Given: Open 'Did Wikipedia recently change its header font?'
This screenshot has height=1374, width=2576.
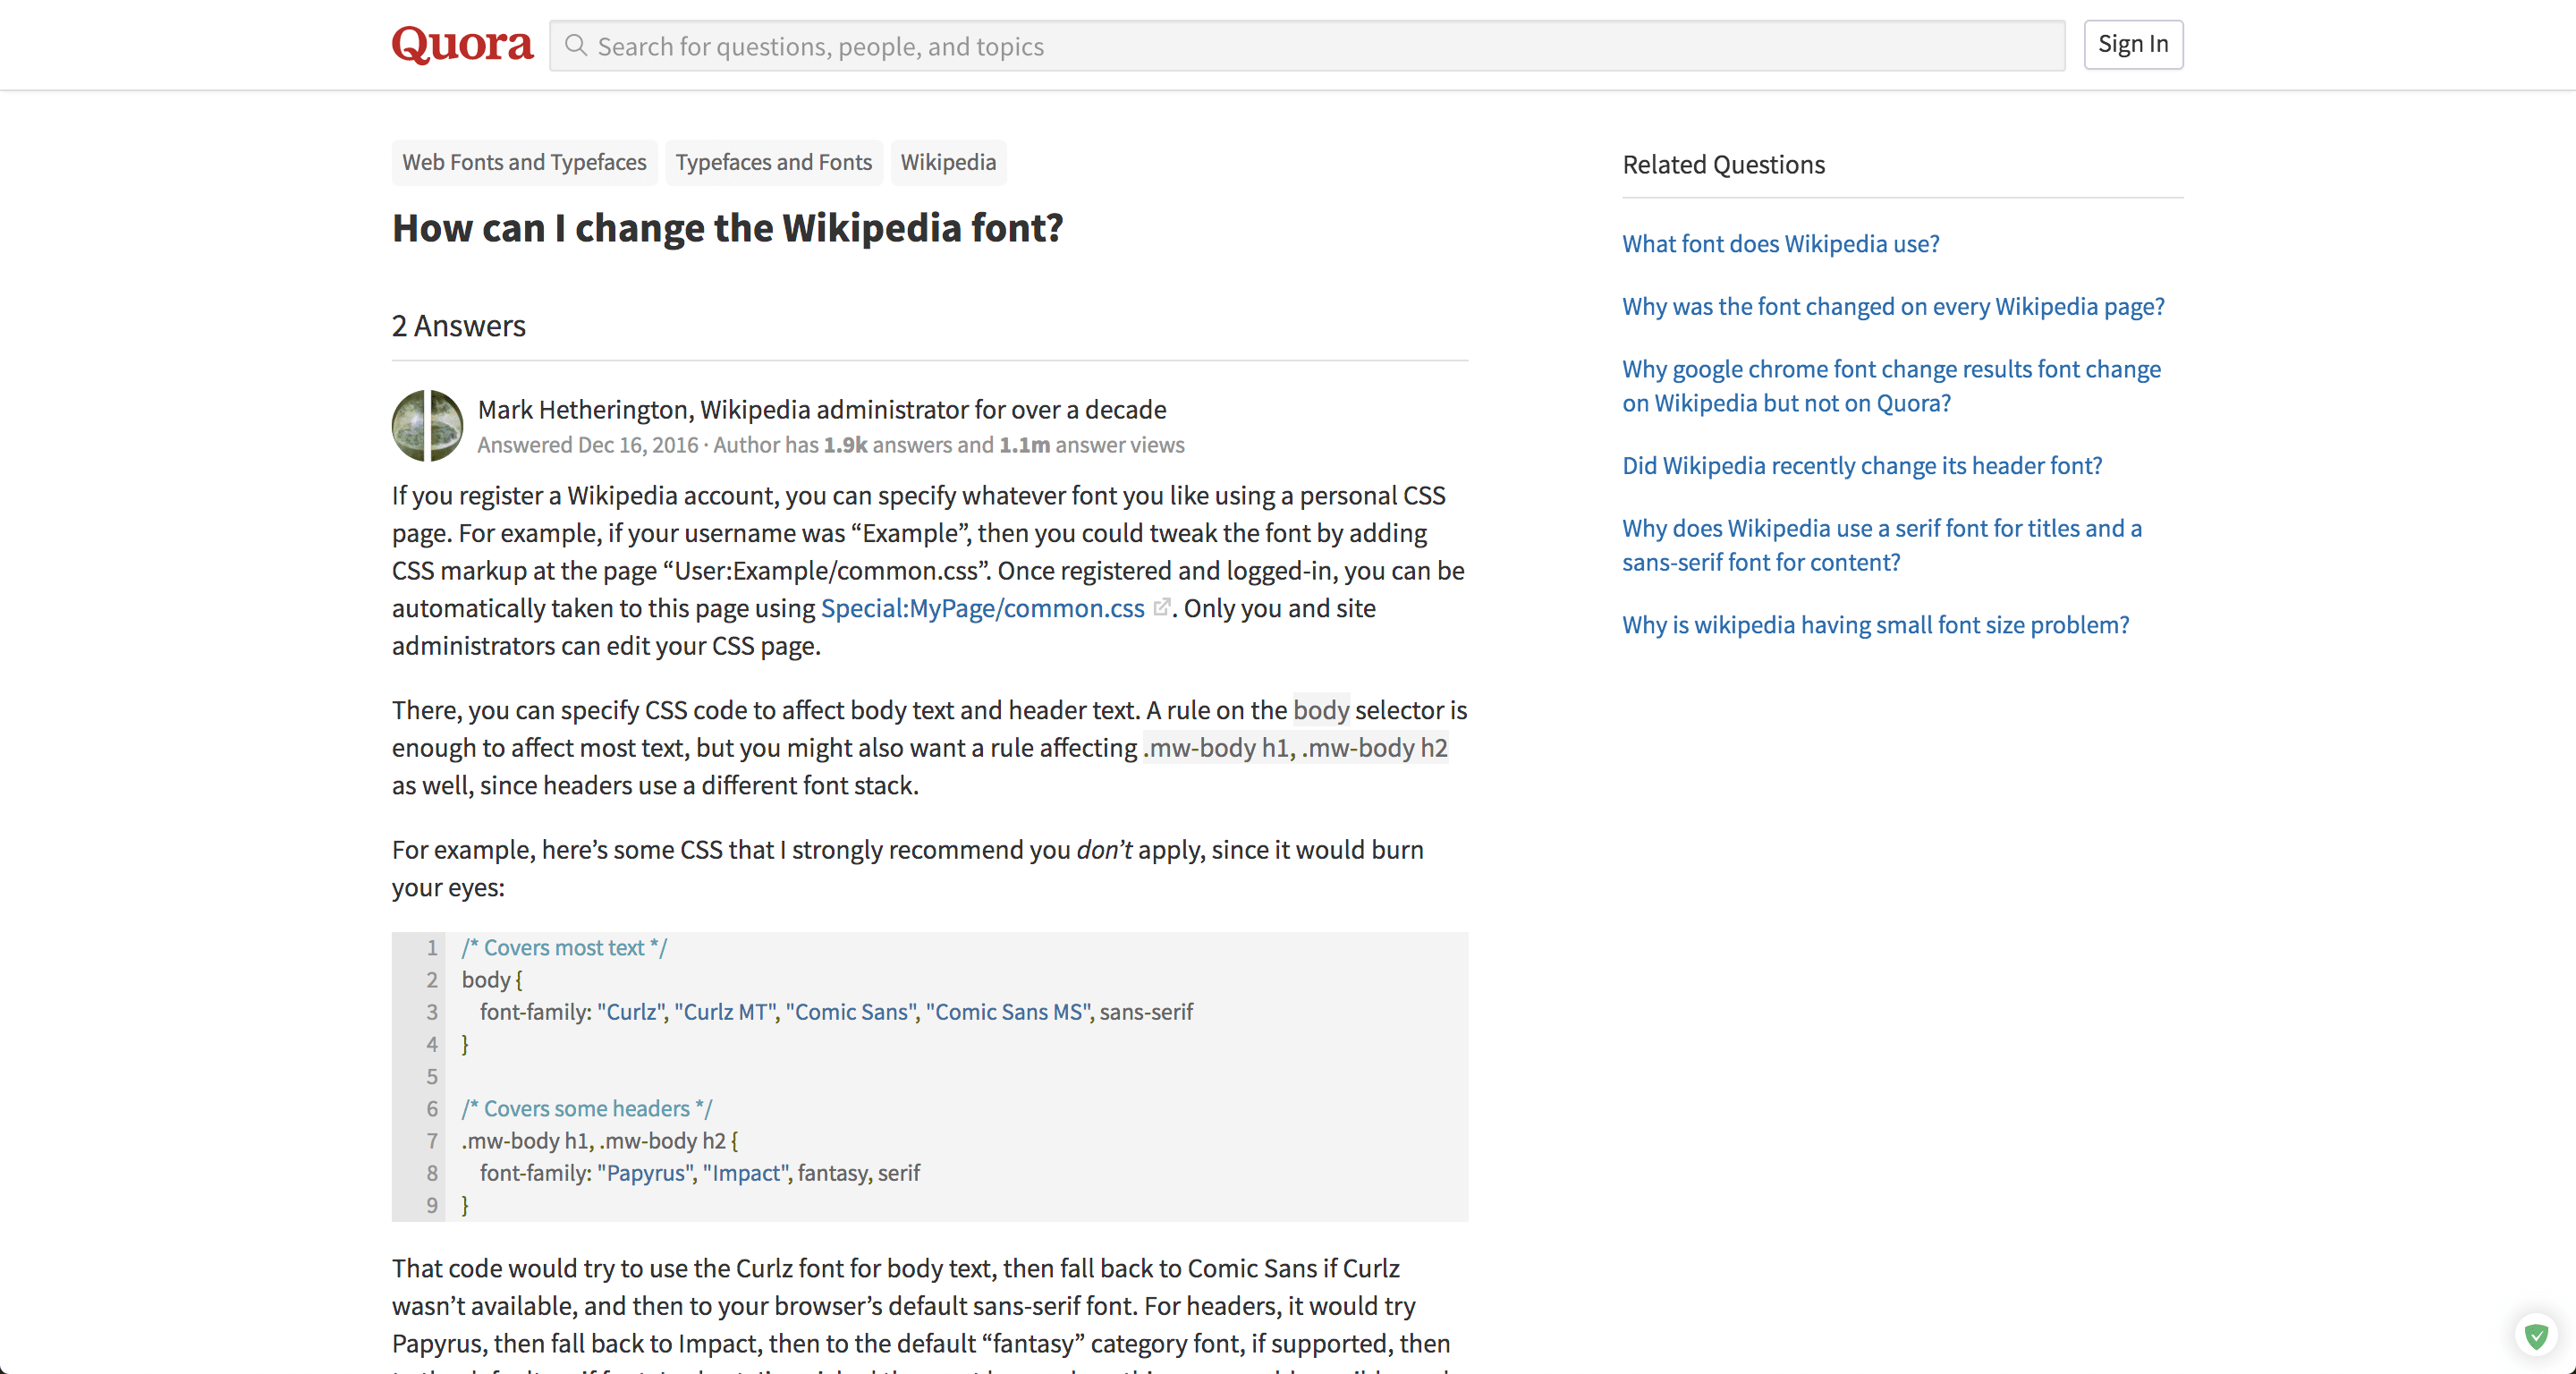Looking at the screenshot, I should 1862,465.
